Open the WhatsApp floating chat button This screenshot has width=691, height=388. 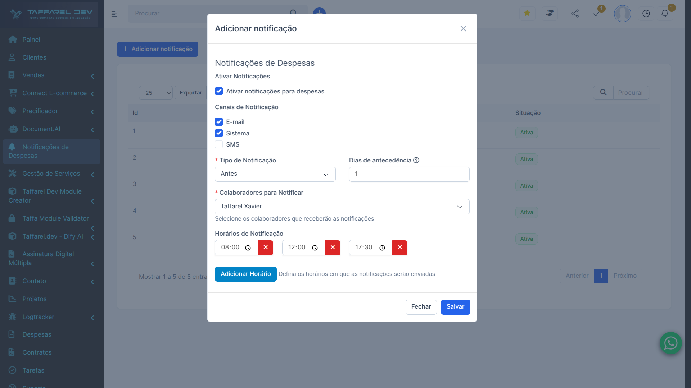point(671,343)
